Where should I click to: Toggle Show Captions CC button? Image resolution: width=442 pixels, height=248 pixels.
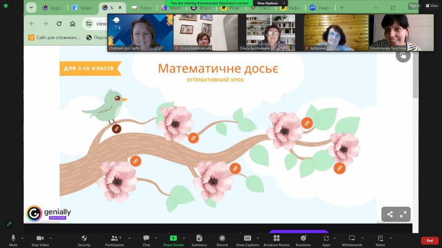(x=247, y=240)
